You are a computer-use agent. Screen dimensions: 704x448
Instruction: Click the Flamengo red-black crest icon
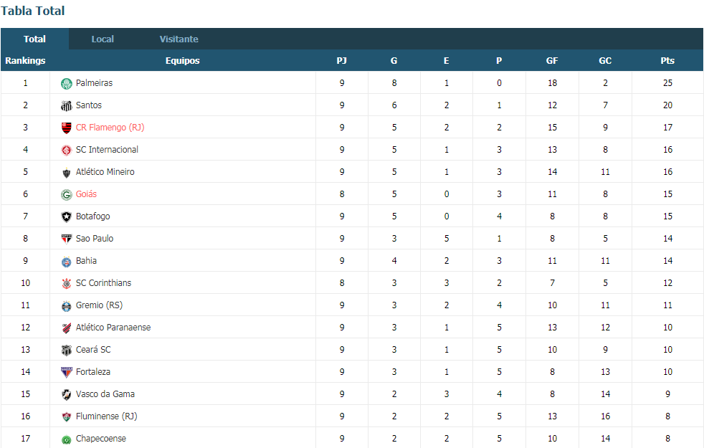tap(67, 128)
